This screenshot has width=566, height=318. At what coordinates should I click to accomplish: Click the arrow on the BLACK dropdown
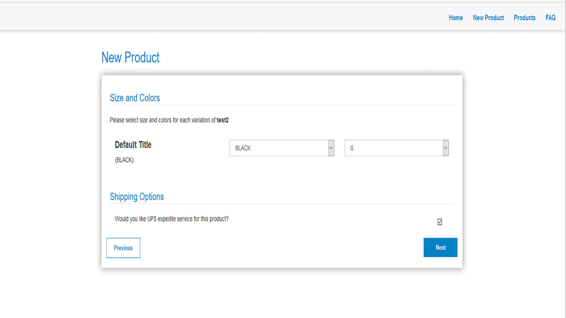click(331, 148)
